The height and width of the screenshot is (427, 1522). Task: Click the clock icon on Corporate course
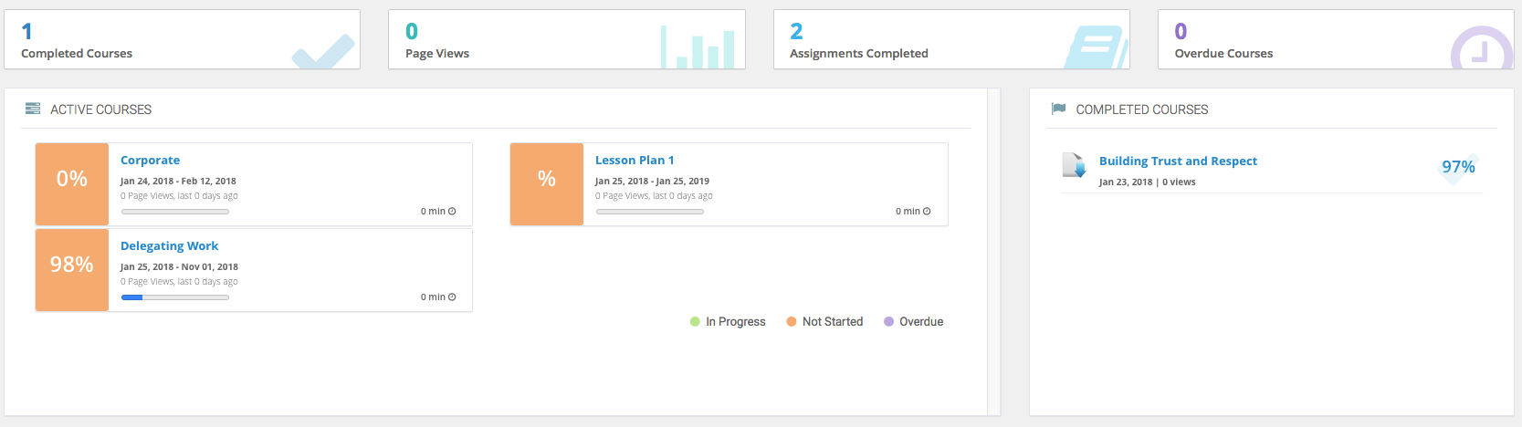452,212
